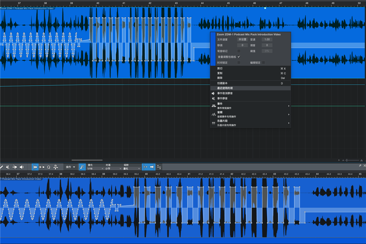Click the 调音 value field
This screenshot has width=366, height=244.
click(x=267, y=45)
